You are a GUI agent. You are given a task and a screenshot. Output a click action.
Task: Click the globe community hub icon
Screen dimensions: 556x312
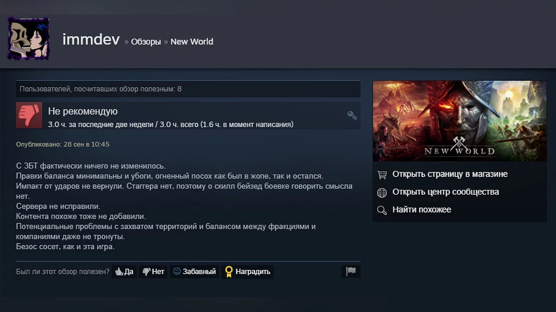tap(382, 192)
